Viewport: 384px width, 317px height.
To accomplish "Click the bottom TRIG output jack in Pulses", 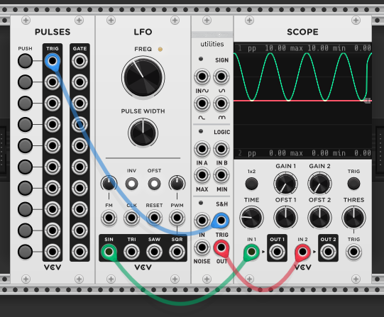I will pos(53,252).
